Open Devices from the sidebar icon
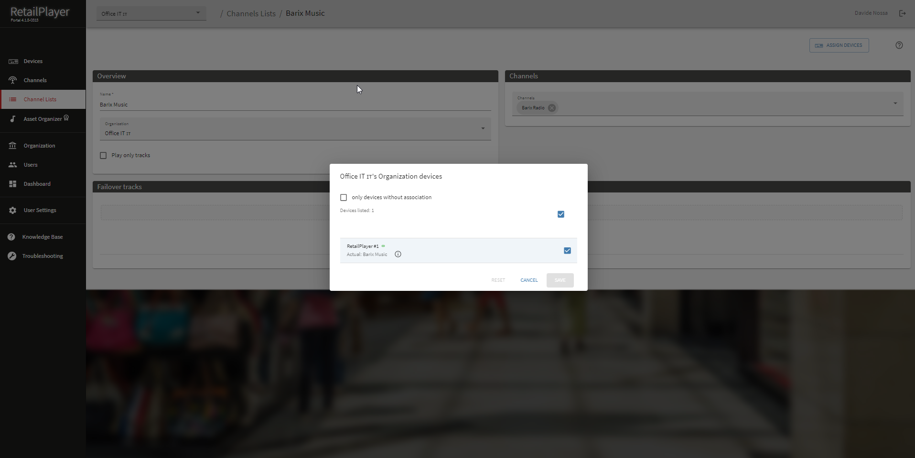This screenshot has width=915, height=458. coord(13,62)
